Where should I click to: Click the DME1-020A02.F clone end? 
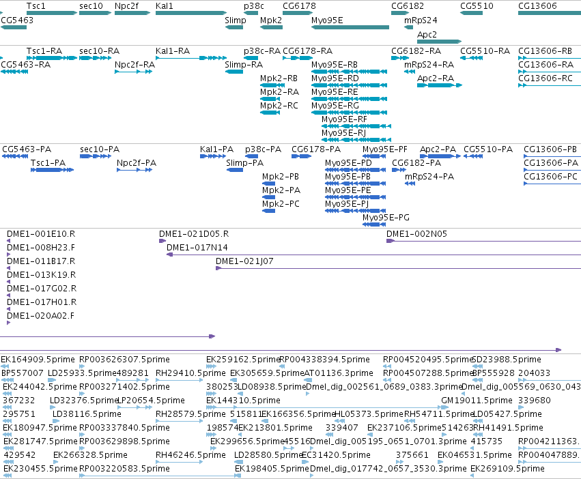[8, 323]
